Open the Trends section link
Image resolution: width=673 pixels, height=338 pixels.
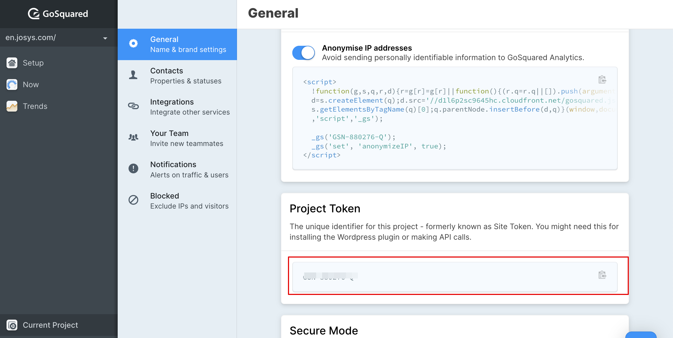(x=35, y=106)
